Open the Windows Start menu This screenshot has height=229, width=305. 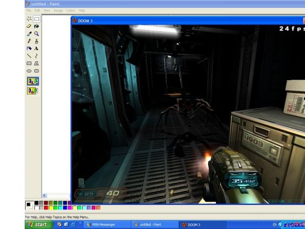[38, 225]
